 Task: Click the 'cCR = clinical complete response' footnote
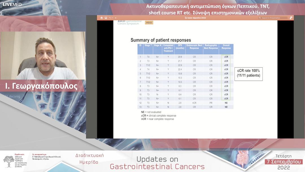(159, 116)
